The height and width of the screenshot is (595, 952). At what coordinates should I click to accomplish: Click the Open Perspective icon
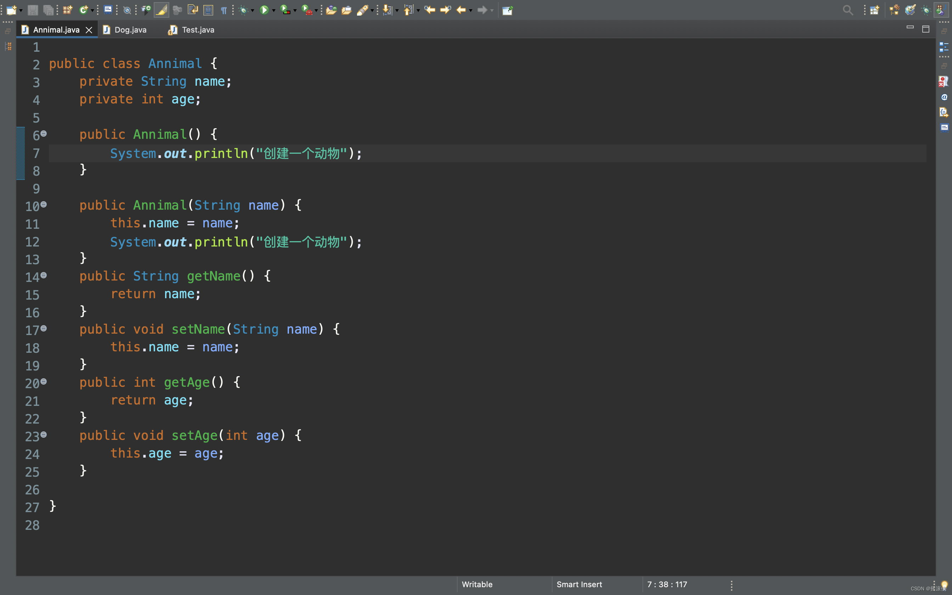(x=874, y=10)
